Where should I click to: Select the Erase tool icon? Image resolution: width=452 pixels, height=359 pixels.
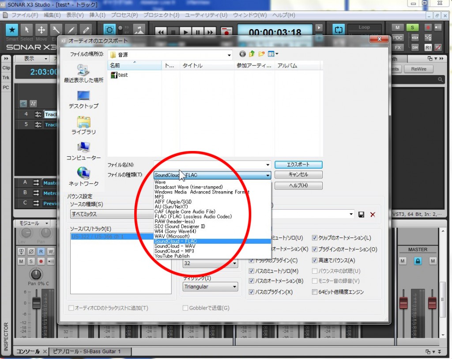point(86,30)
